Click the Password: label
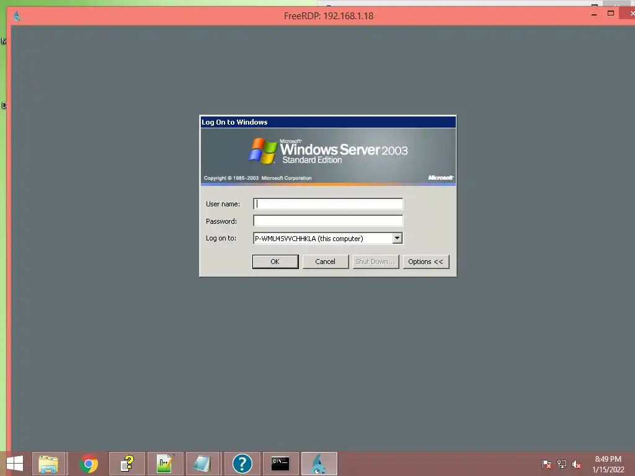 pyautogui.click(x=221, y=221)
